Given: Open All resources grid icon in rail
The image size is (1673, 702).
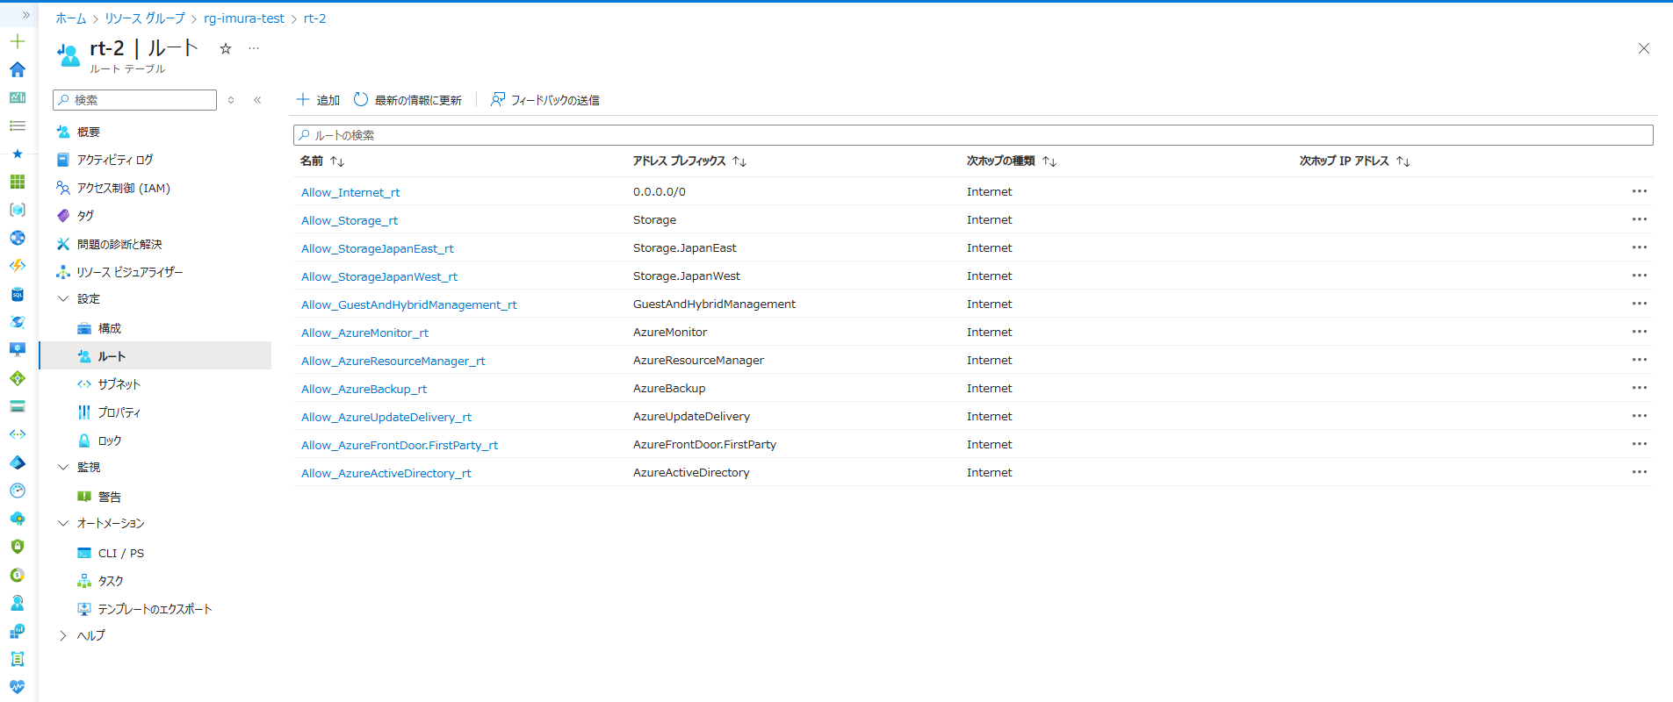Looking at the screenshot, I should (18, 182).
